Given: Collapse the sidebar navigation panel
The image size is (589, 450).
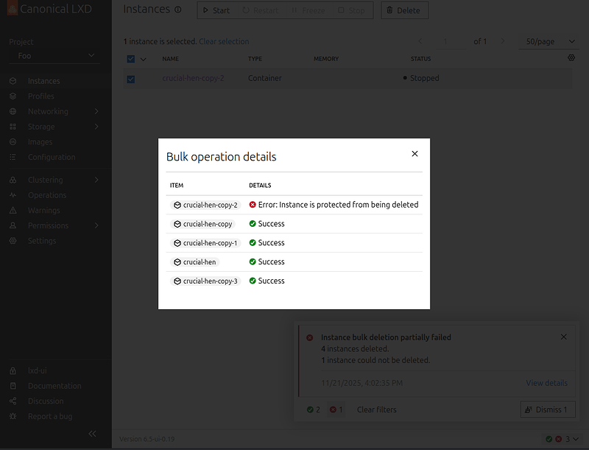Looking at the screenshot, I should tap(93, 434).
